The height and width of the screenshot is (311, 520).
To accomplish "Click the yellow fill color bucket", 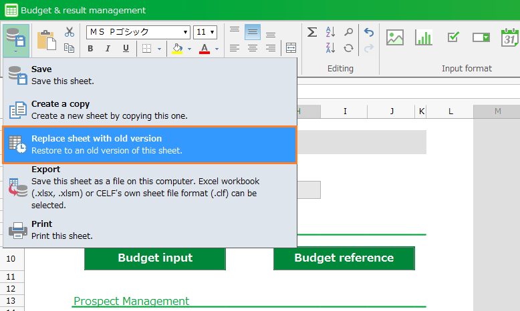I will click(177, 49).
